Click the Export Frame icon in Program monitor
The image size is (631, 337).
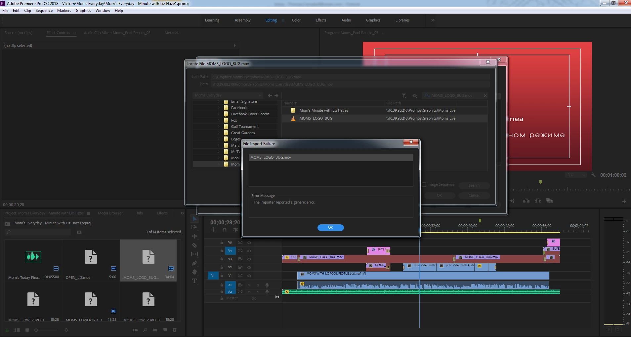(550, 201)
